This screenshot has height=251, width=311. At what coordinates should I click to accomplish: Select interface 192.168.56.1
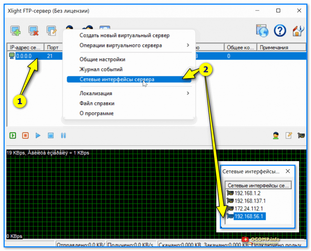(x=249, y=216)
